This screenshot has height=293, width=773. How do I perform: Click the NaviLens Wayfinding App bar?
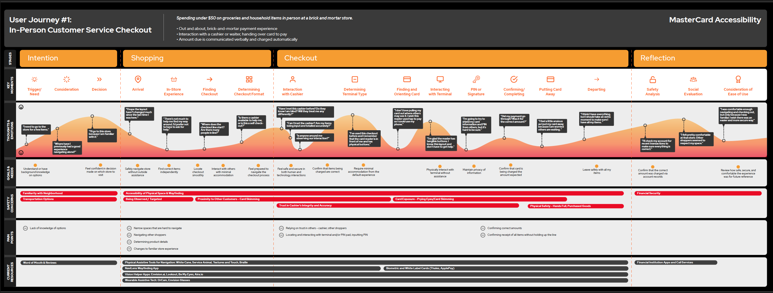[x=251, y=269]
